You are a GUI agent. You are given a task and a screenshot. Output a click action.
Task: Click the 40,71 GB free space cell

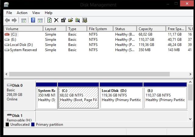175,40
